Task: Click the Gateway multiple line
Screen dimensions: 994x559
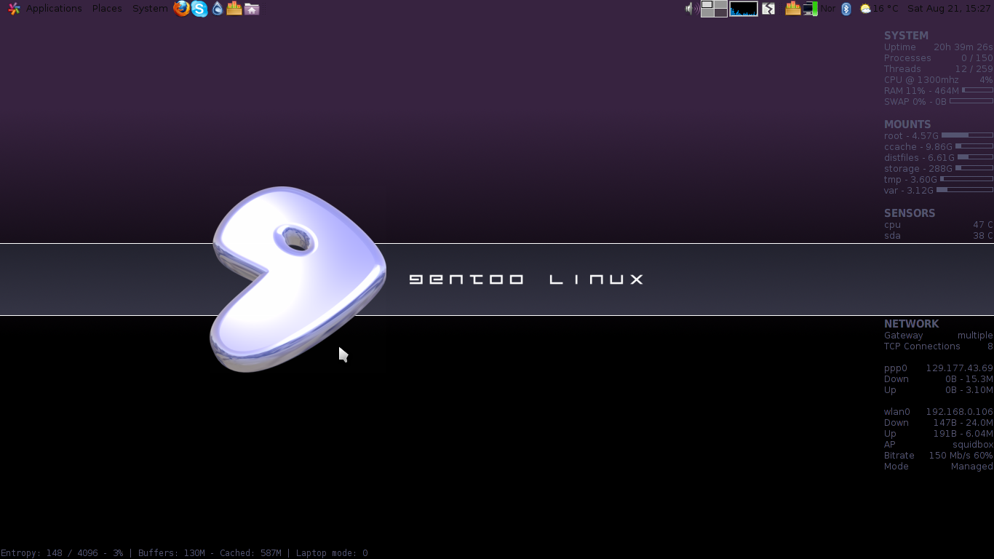Action: (939, 336)
